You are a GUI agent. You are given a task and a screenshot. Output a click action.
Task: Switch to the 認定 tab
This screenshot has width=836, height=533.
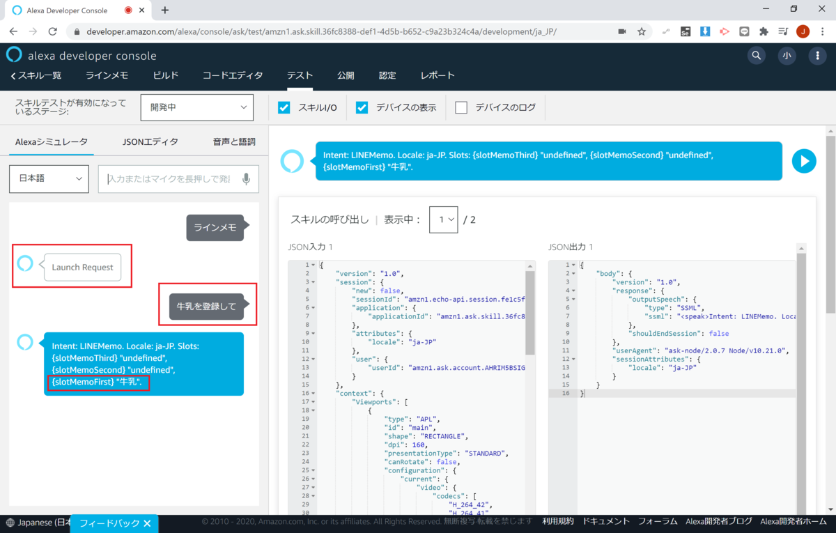tap(387, 75)
